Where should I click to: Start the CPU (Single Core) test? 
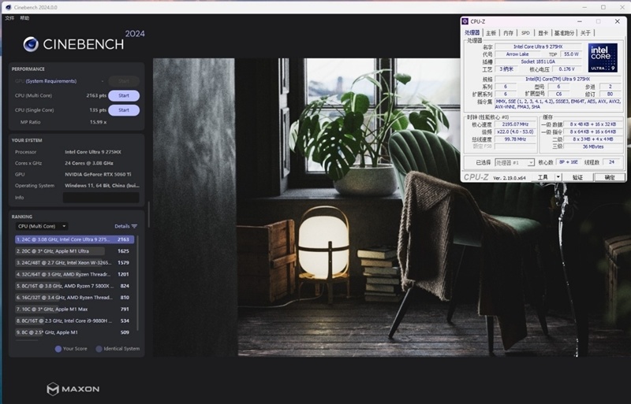[x=124, y=110]
